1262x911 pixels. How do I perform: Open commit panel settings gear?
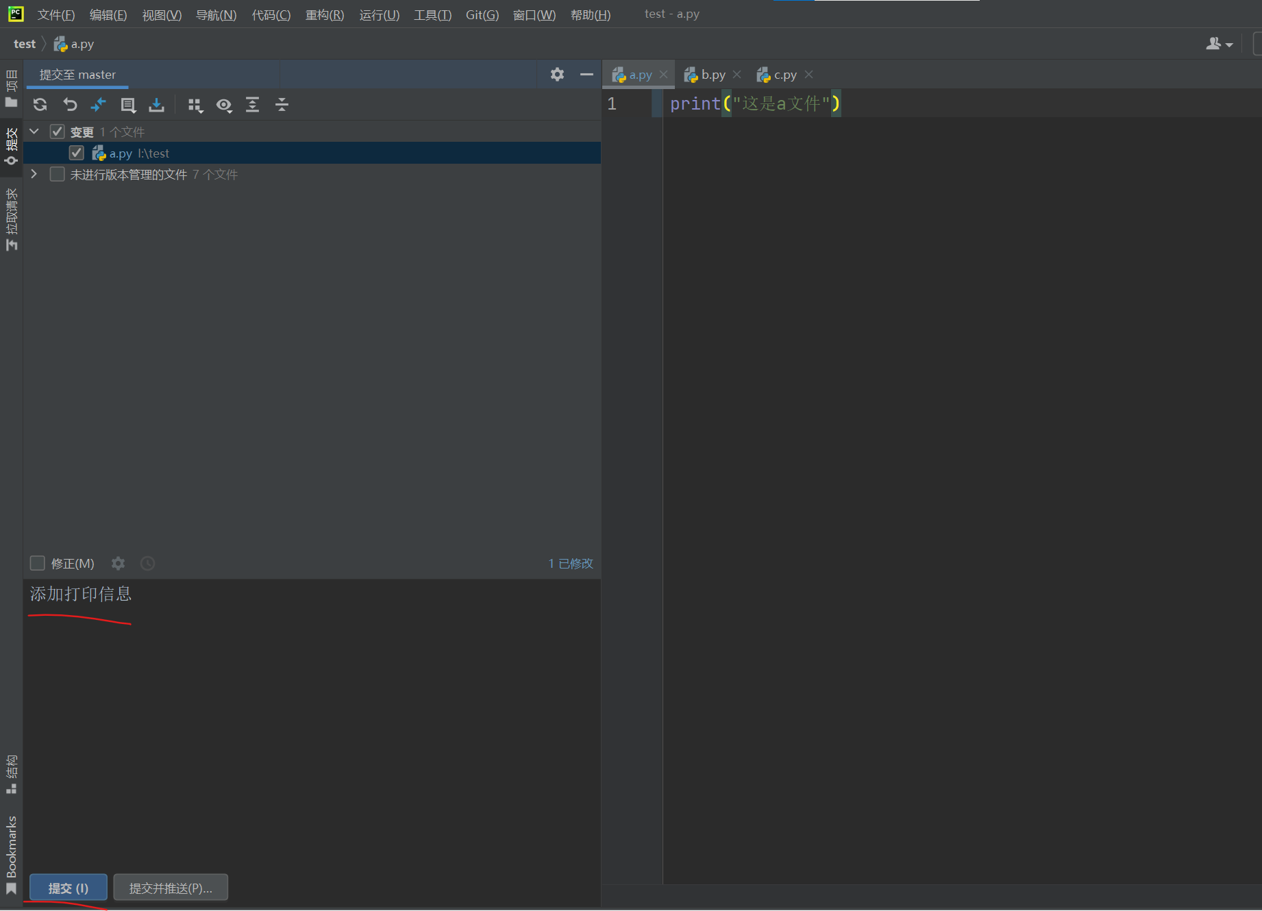pyautogui.click(x=557, y=74)
